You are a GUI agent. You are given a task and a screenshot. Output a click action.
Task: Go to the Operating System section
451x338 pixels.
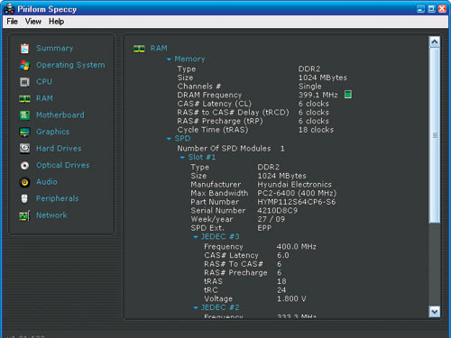[70, 65]
